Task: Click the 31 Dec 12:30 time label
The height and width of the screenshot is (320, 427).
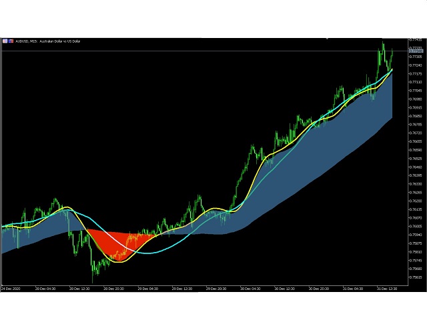Action: pyautogui.click(x=387, y=289)
